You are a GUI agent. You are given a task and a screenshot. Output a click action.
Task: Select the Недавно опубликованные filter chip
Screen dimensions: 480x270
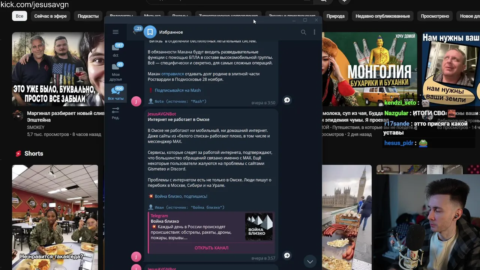(x=382, y=16)
